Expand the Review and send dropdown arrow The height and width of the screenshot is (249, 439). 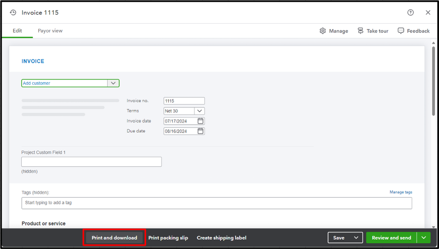pyautogui.click(x=424, y=238)
